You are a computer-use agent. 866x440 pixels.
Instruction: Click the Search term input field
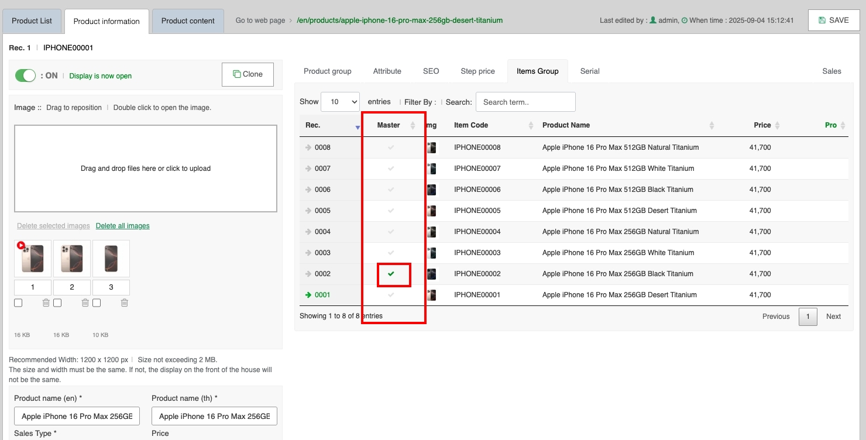pyautogui.click(x=525, y=102)
